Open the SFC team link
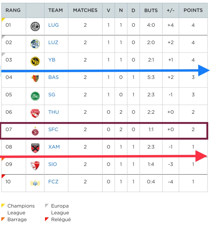The image size is (213, 231). pos(53,130)
